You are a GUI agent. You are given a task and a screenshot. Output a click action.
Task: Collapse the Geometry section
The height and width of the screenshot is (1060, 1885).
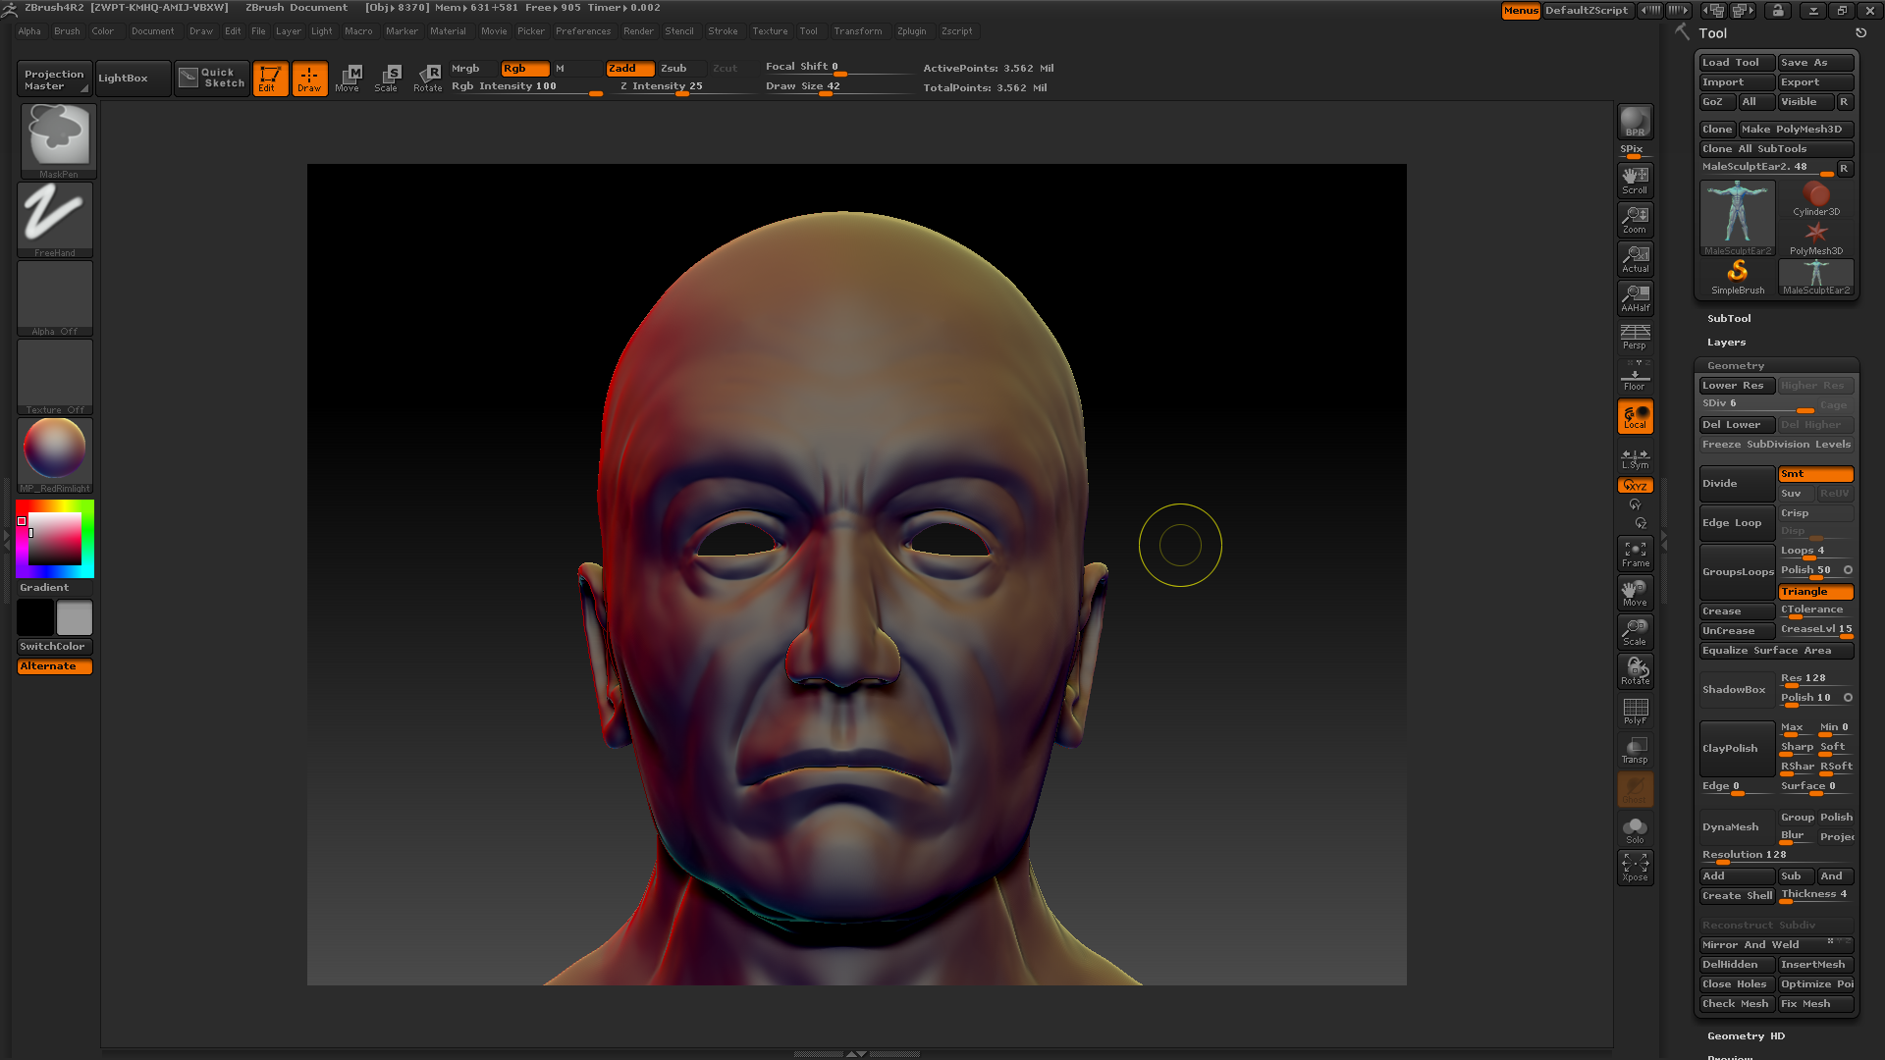tap(1735, 366)
